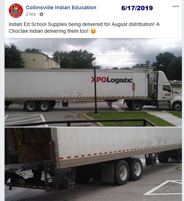The width and height of the screenshot is (184, 201).
Task: Click the tan building behind the trailer
Action: pos(40,60)
